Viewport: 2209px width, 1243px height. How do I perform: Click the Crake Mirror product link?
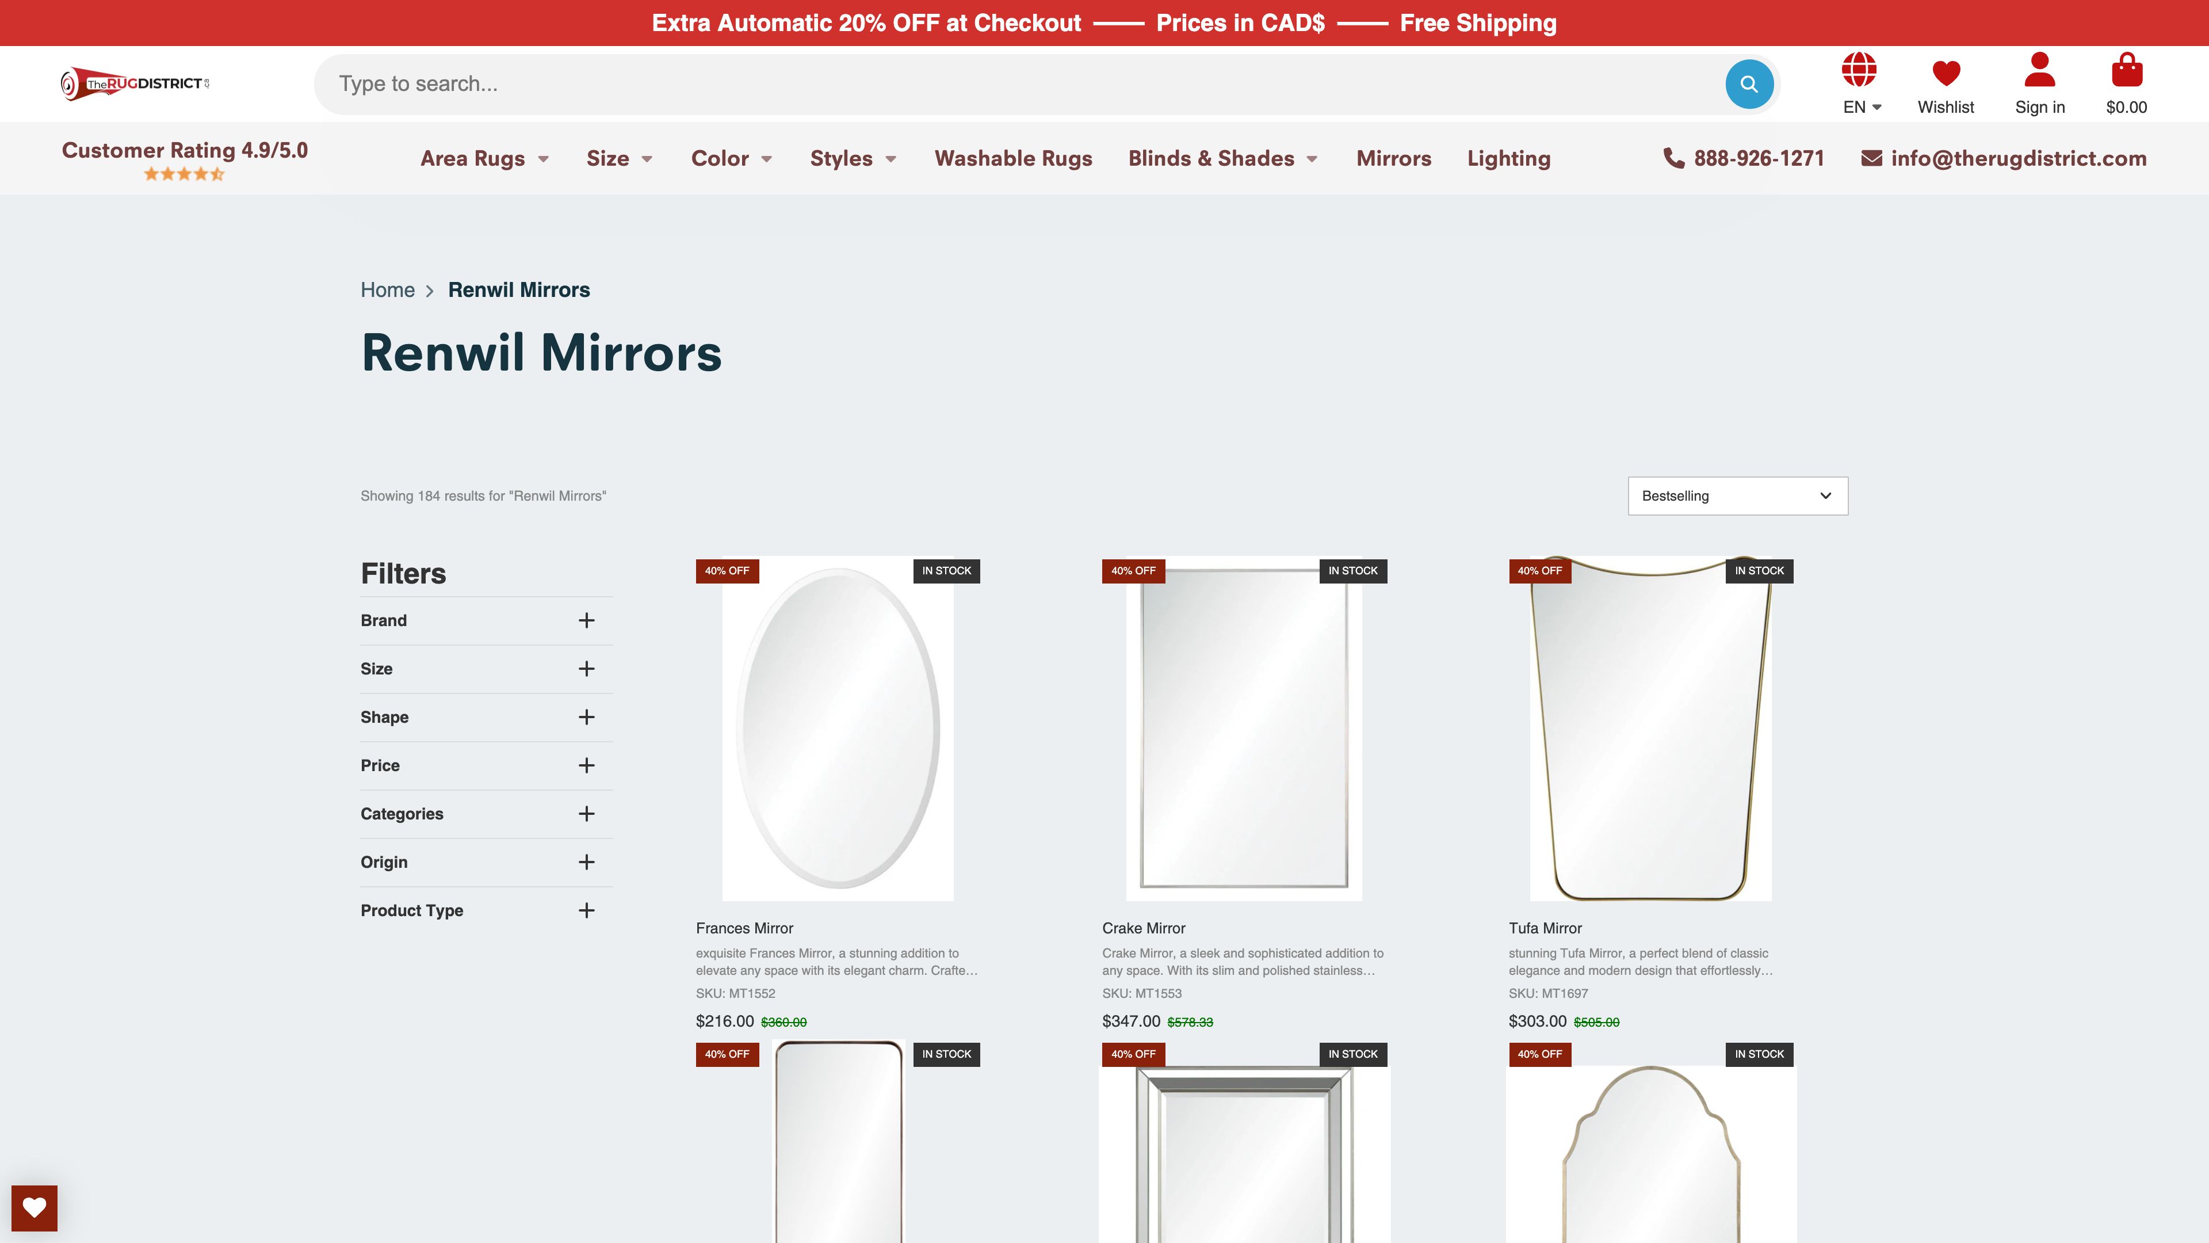pos(1142,927)
